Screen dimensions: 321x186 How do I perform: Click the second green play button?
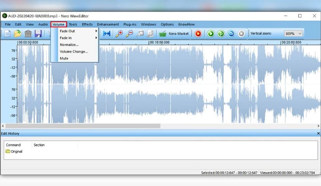point(221,33)
